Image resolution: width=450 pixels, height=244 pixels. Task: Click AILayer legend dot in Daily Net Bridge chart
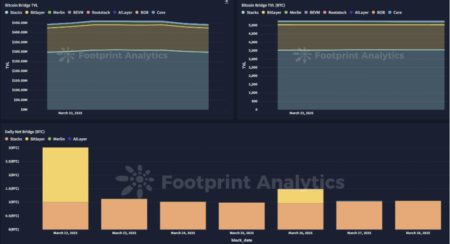pos(69,139)
